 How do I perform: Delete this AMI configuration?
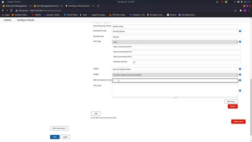click(233, 106)
